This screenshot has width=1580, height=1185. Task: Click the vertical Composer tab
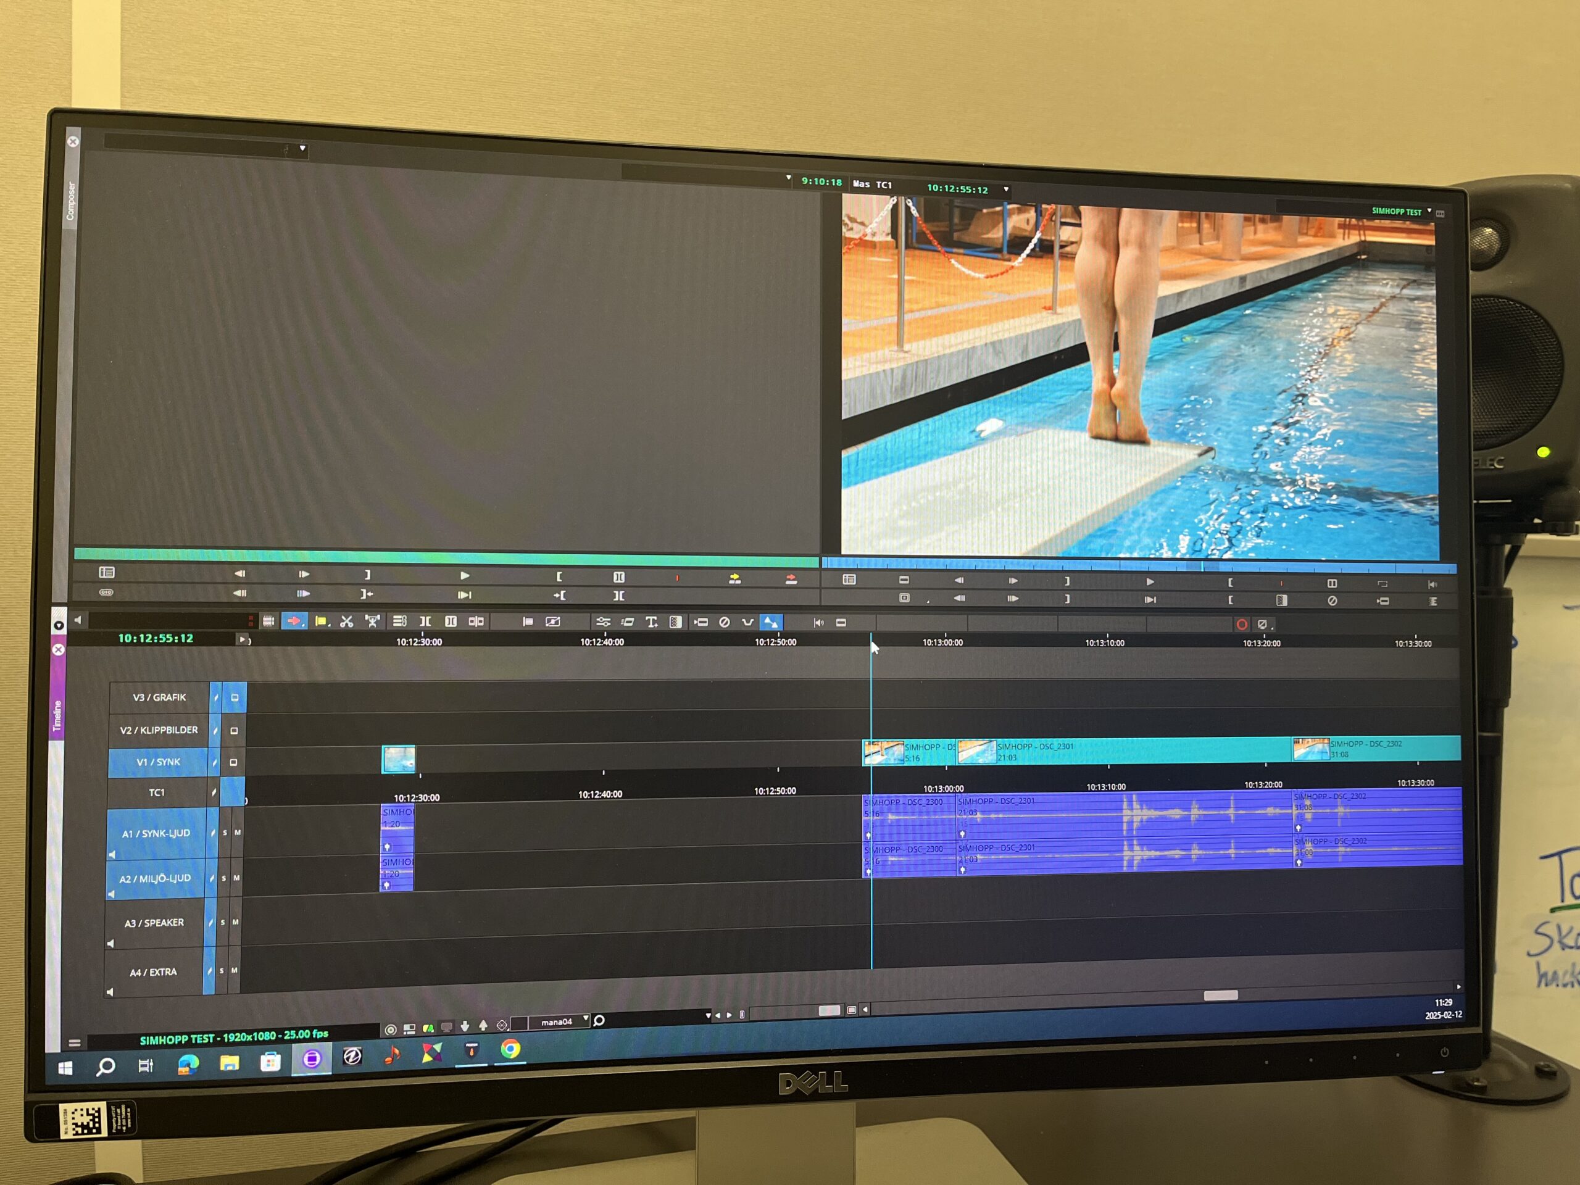point(70,201)
